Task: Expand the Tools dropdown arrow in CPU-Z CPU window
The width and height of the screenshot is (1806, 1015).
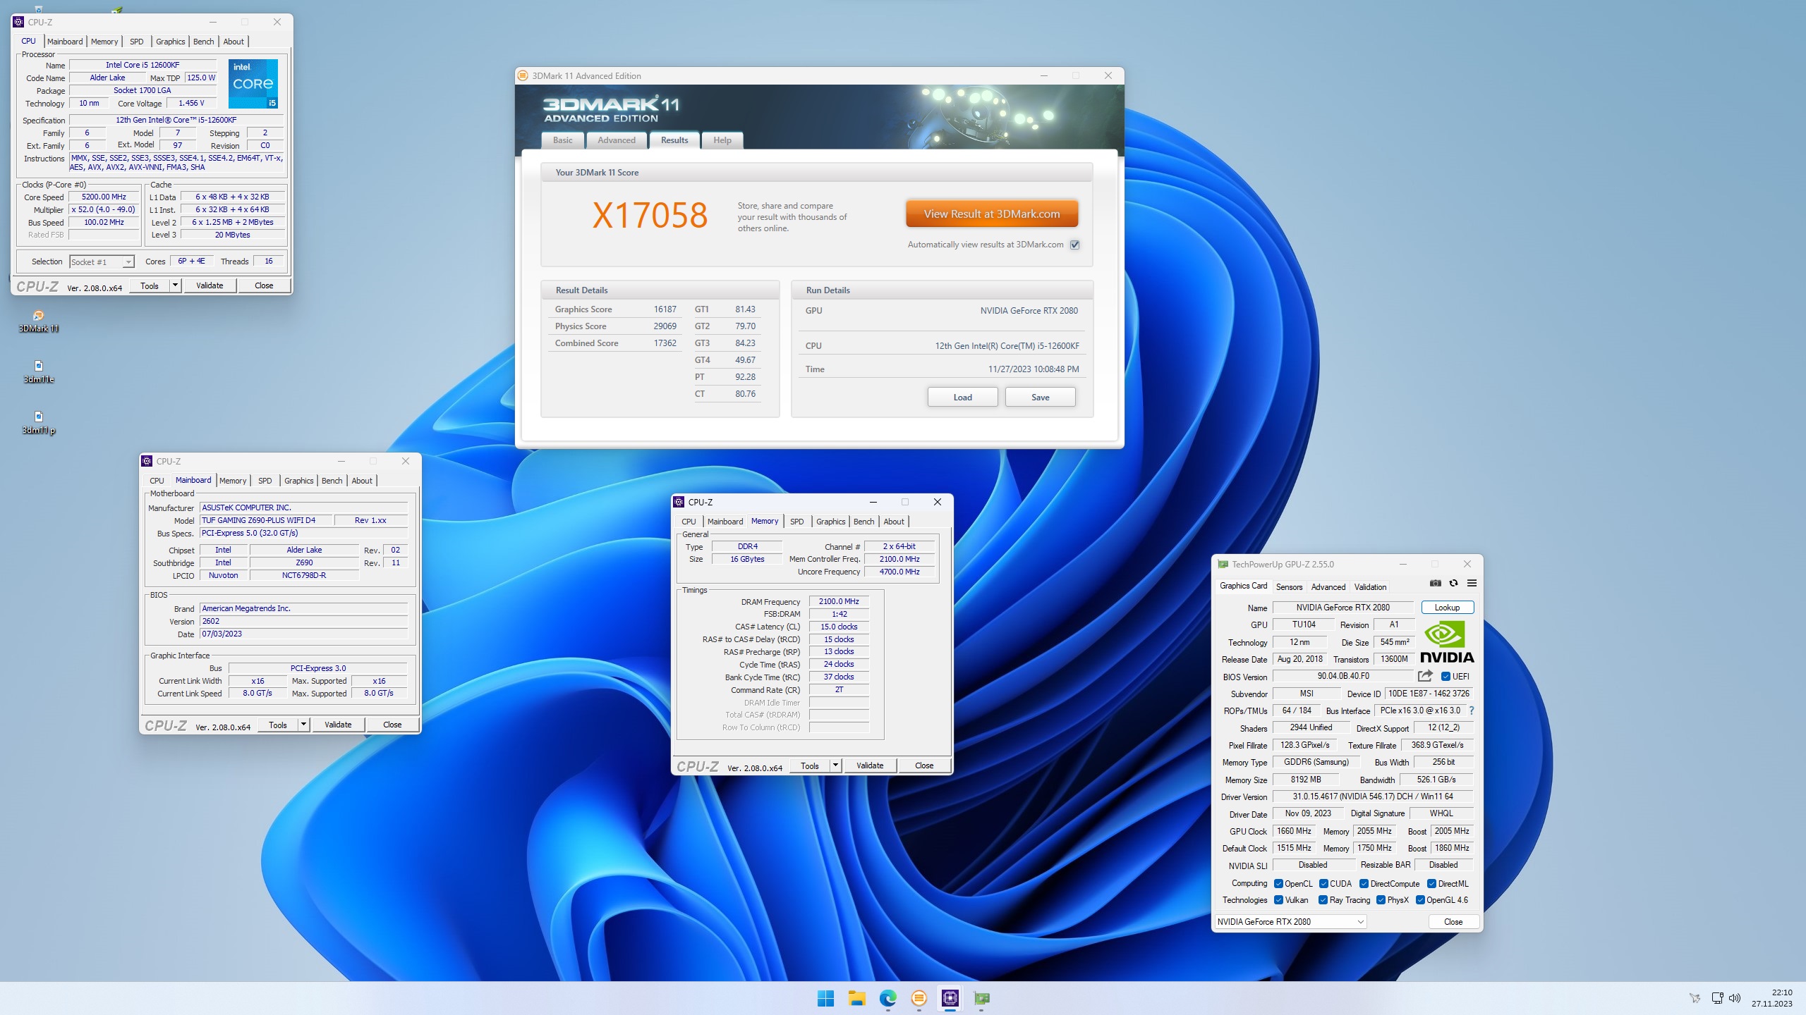Action: tap(175, 285)
